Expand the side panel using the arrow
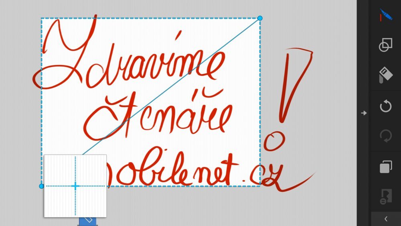Image resolution: width=401 pixels, height=226 pixels. [x=364, y=113]
